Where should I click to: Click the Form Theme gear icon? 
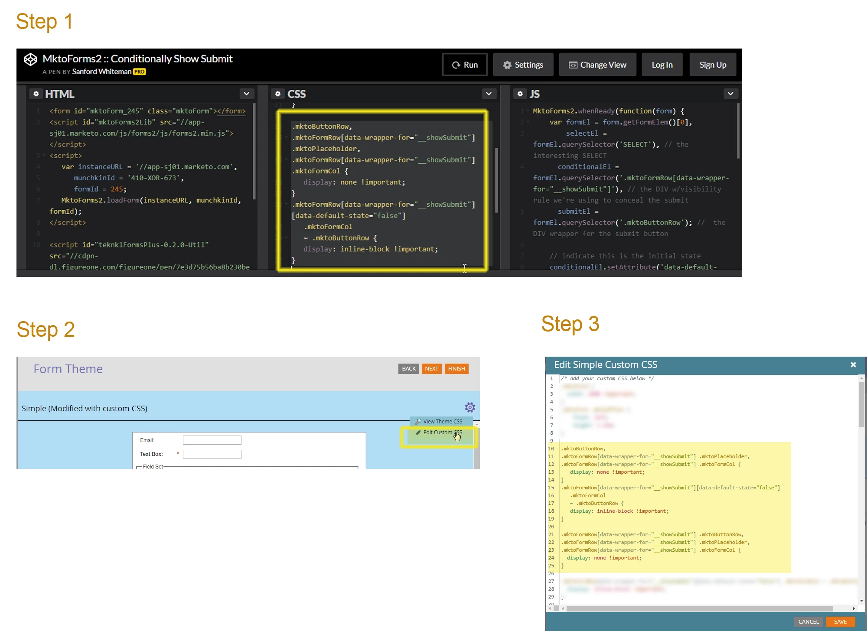click(x=470, y=407)
